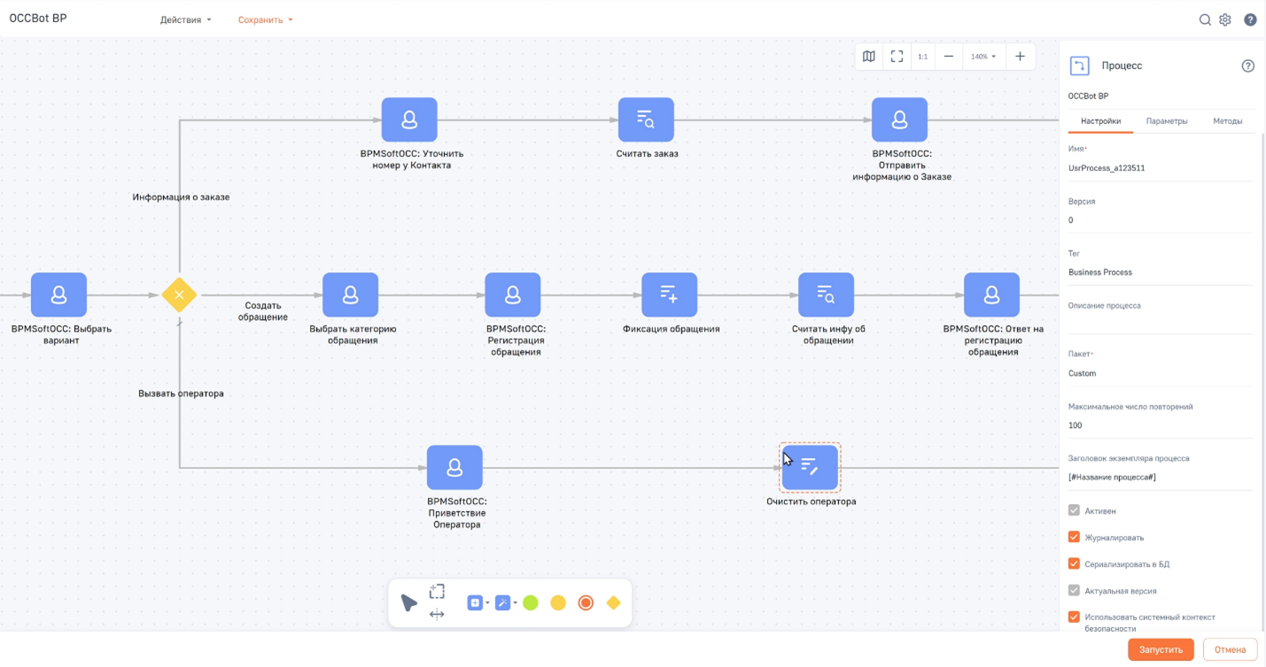
Task: Select the Фиксация обращения node
Action: (x=669, y=295)
